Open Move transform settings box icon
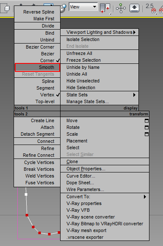Screen dimensions: 163x246 pos(146,120)
